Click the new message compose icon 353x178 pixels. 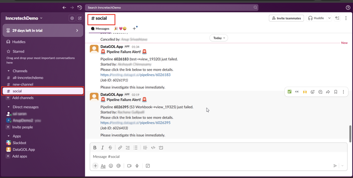tap(80, 18)
